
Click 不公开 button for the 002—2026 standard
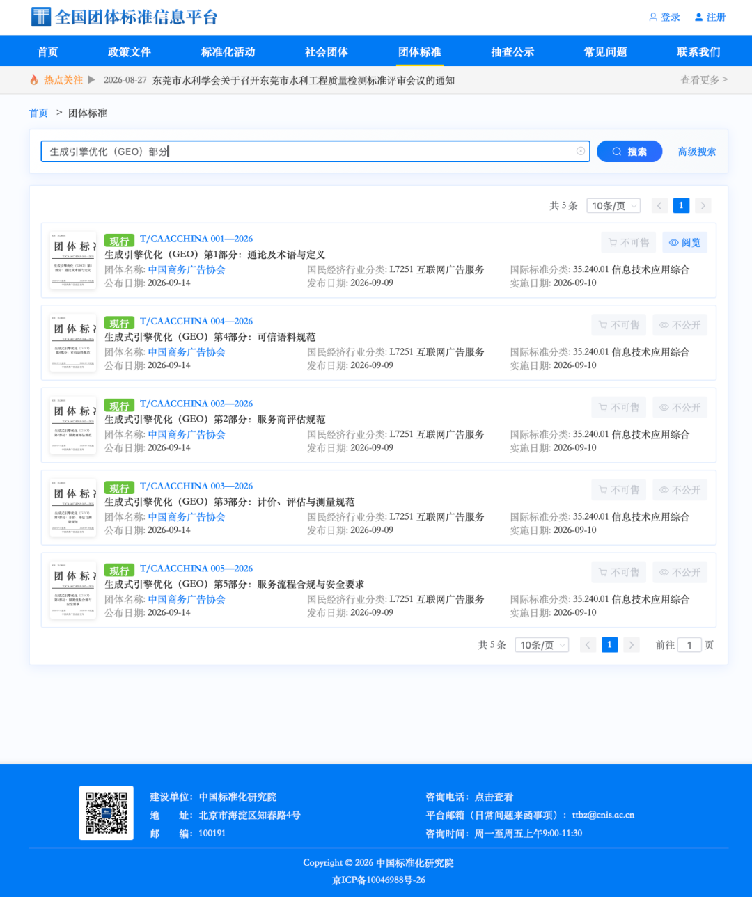point(680,408)
